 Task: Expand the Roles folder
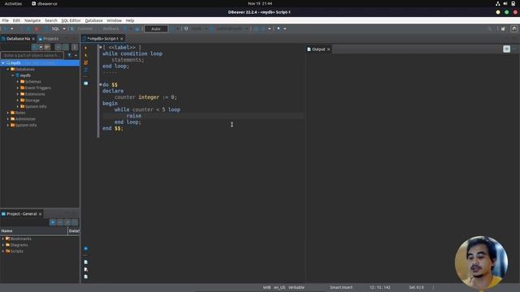point(8,113)
